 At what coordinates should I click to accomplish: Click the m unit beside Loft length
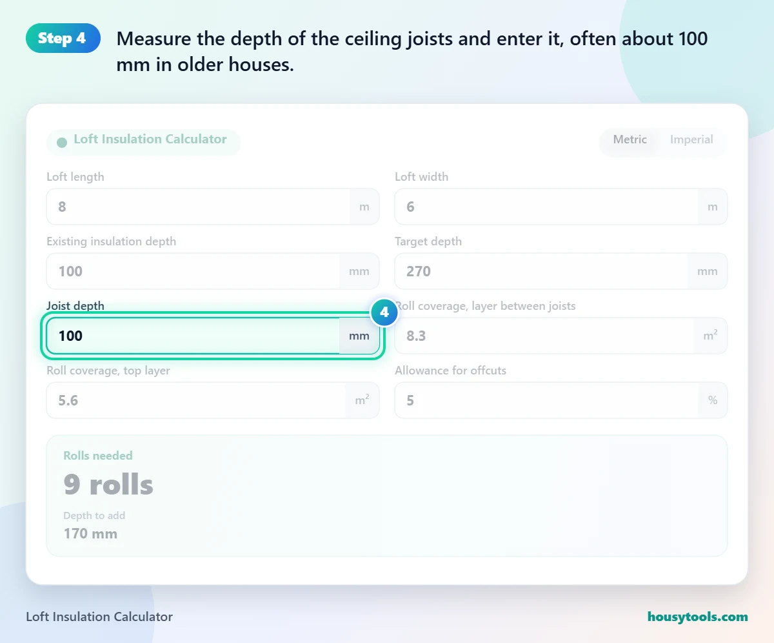[364, 207]
